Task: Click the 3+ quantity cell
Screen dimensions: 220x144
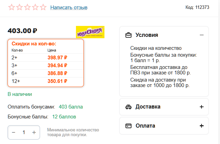Action: [x=14, y=66]
